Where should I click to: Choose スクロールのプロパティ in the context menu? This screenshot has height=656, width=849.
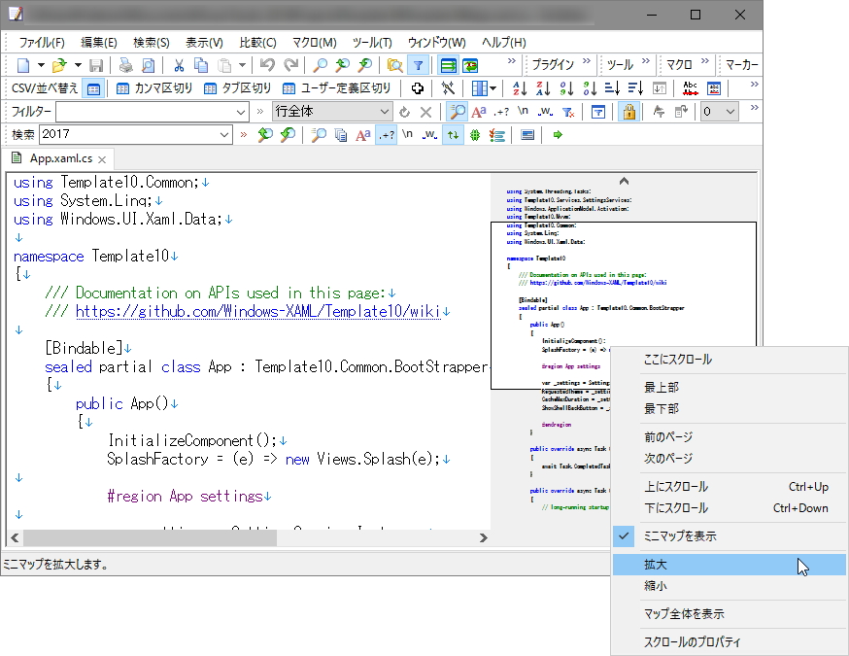tap(730, 642)
